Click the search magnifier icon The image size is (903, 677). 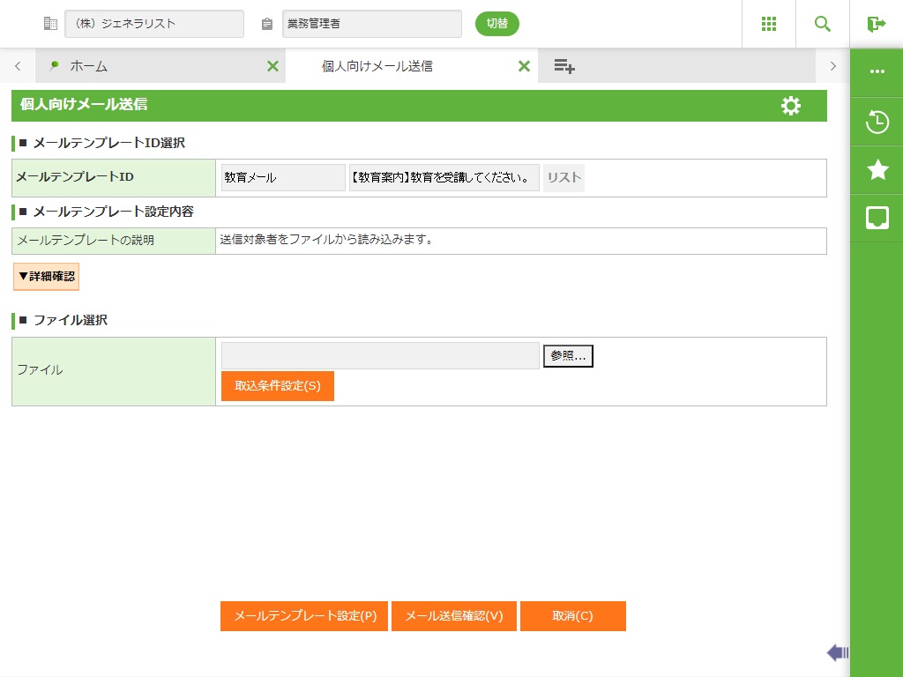(x=822, y=24)
